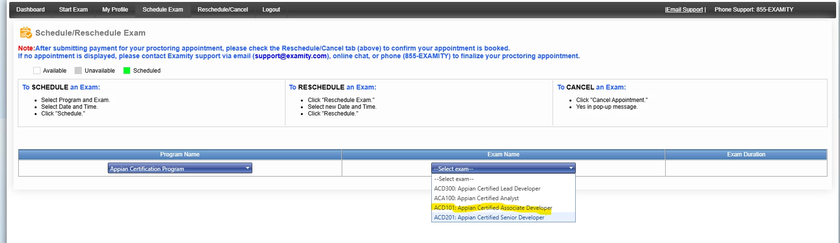Click the green Scheduled legend swatch
The image size is (840, 243).
[x=127, y=71]
